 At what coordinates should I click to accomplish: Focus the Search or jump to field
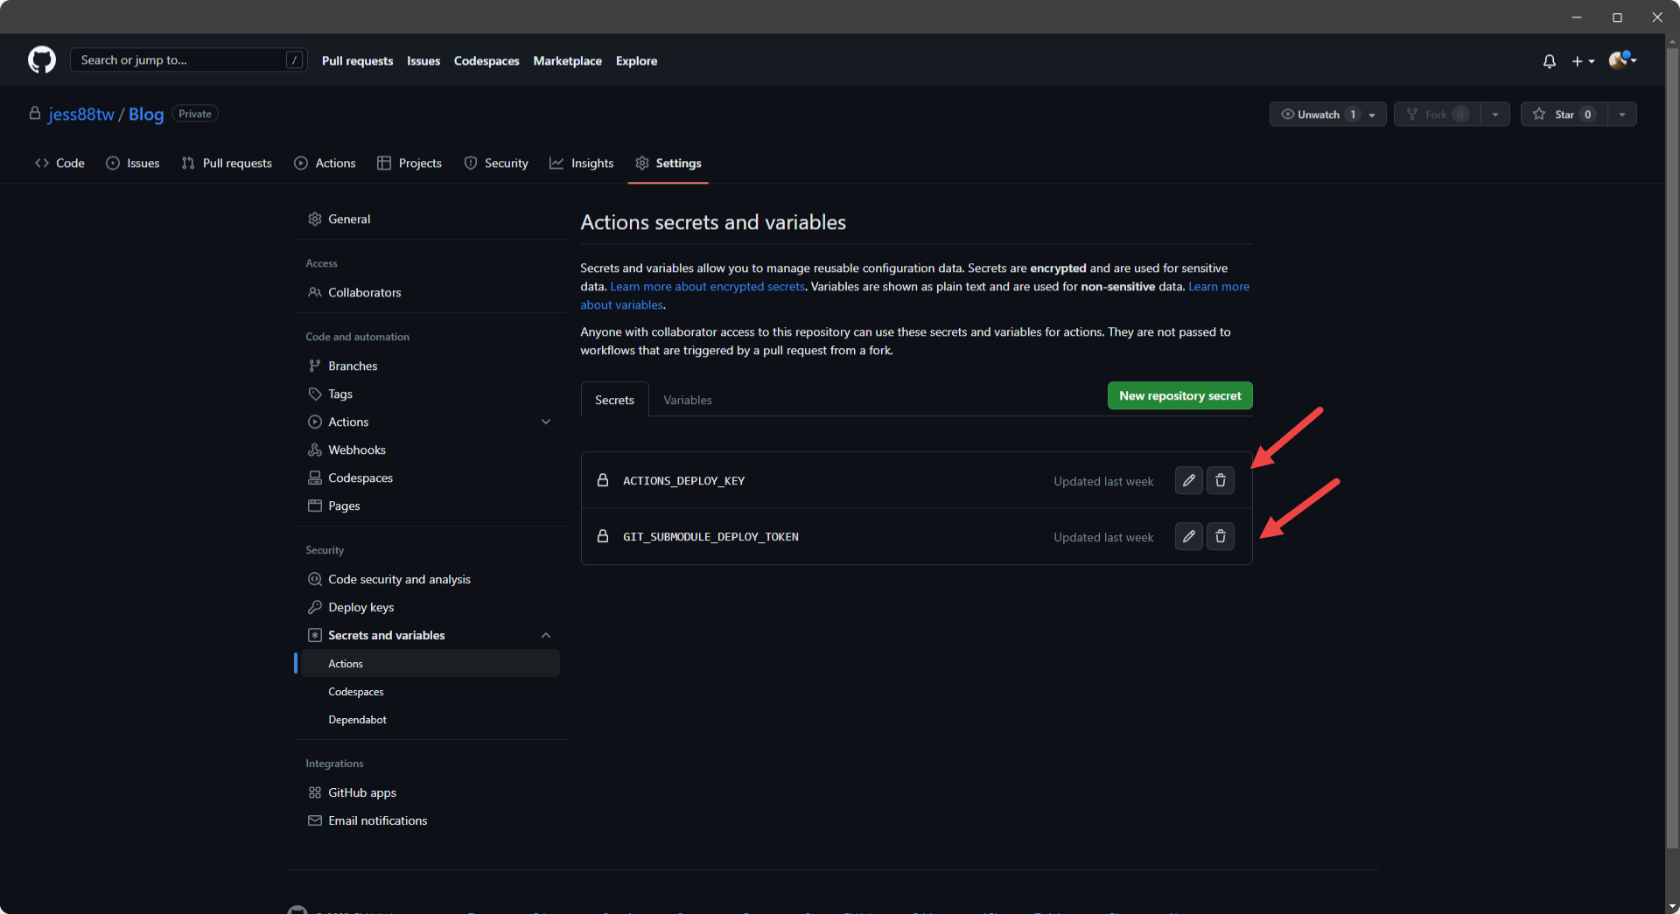pyautogui.click(x=188, y=60)
